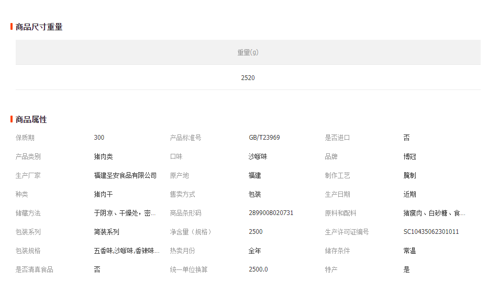Click the 商品属性 section heading

point(31,119)
